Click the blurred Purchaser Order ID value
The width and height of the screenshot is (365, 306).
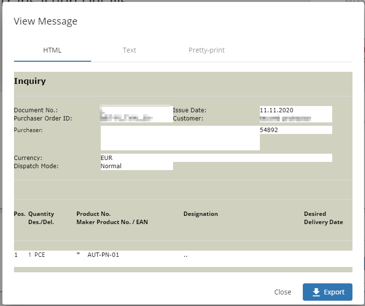[x=127, y=118]
